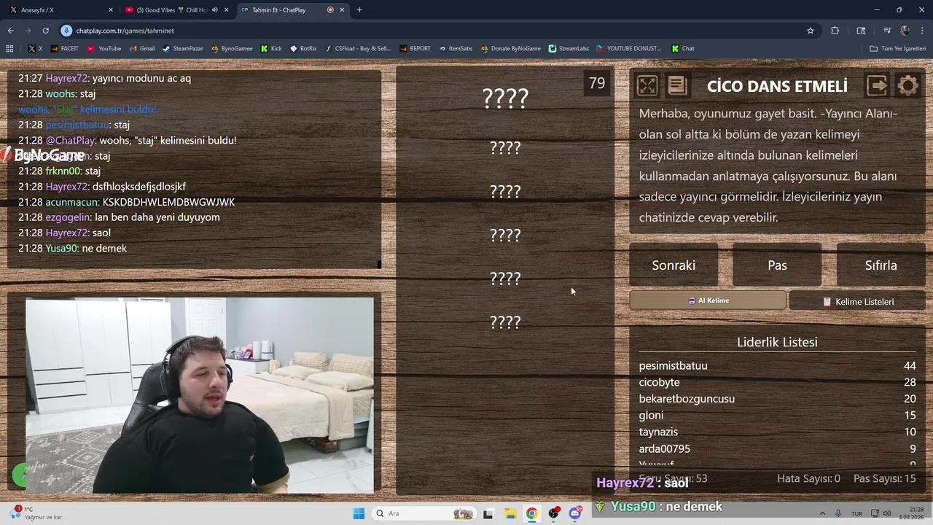Open a new browser tab
This screenshot has height=525, width=933.
(359, 10)
